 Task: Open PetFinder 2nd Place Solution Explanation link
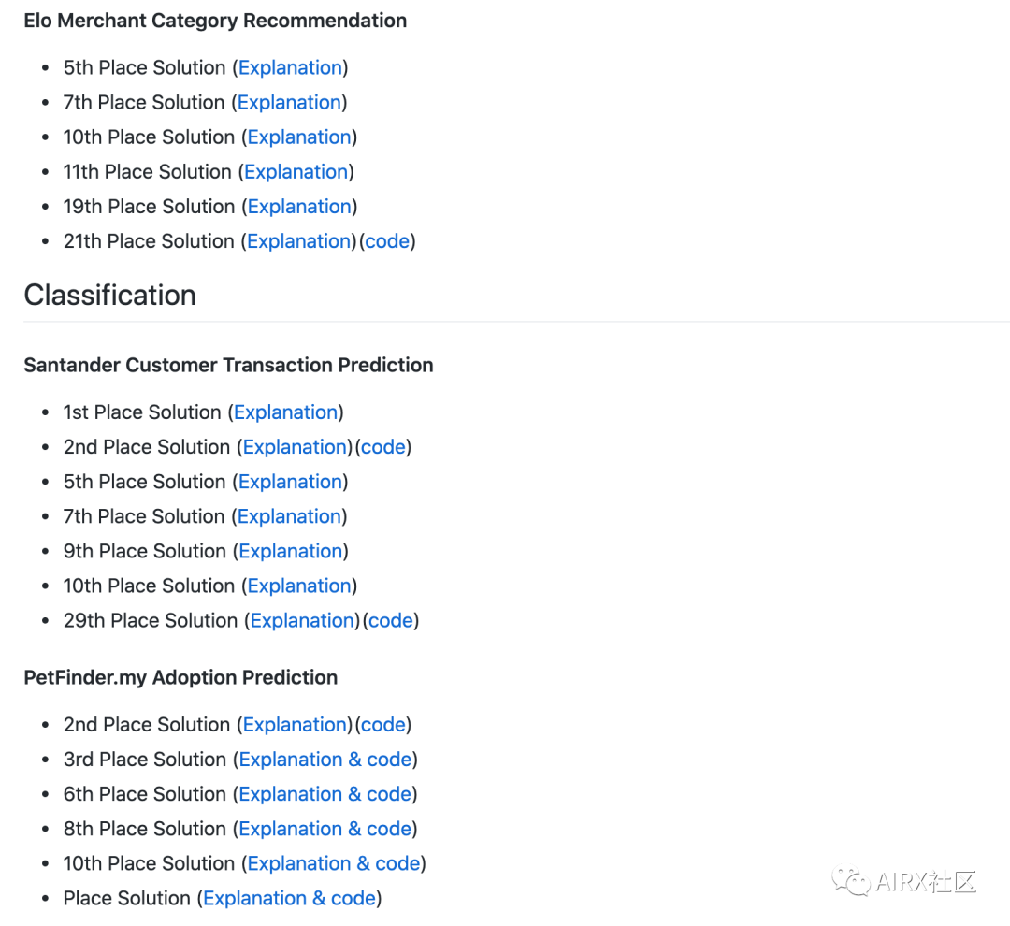(295, 725)
